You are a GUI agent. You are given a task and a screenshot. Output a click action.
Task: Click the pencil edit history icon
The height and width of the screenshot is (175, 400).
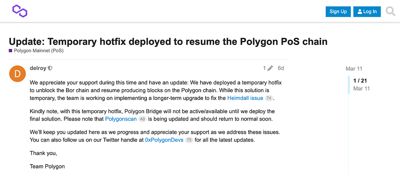[270, 68]
